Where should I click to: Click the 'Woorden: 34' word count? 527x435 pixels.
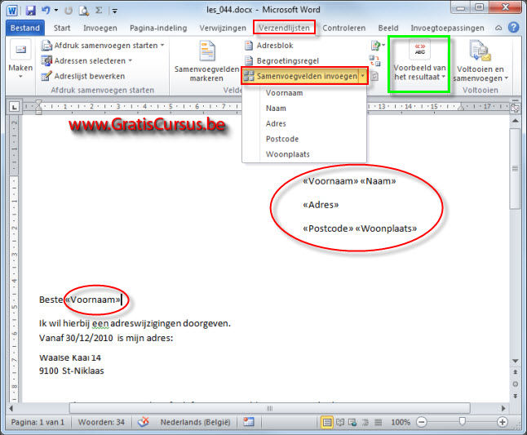point(101,422)
